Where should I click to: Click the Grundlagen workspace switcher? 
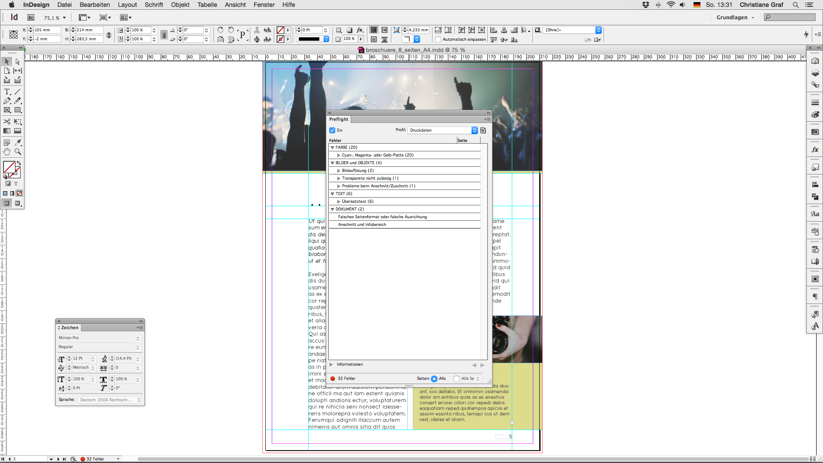pyautogui.click(x=735, y=18)
